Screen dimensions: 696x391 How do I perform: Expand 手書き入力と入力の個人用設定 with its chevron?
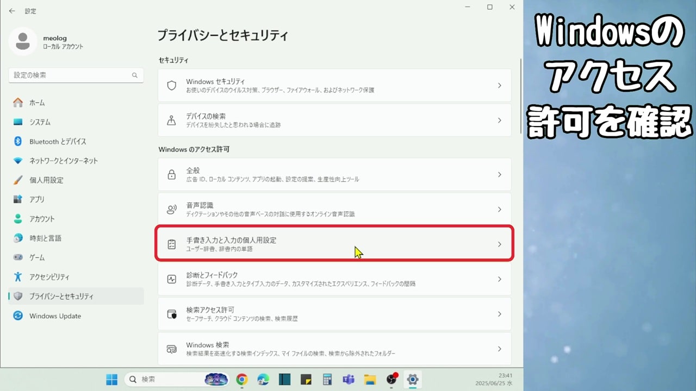500,244
